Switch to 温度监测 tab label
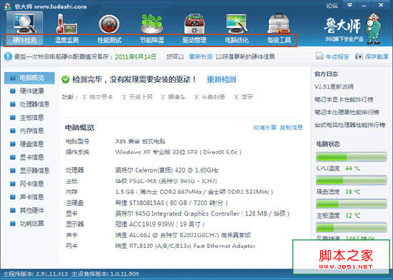Screen dimensions: 393x280 pyautogui.click(x=66, y=40)
